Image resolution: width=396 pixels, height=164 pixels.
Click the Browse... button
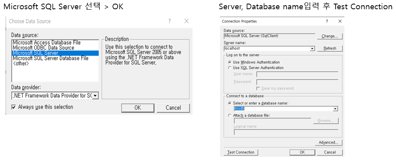click(326, 121)
